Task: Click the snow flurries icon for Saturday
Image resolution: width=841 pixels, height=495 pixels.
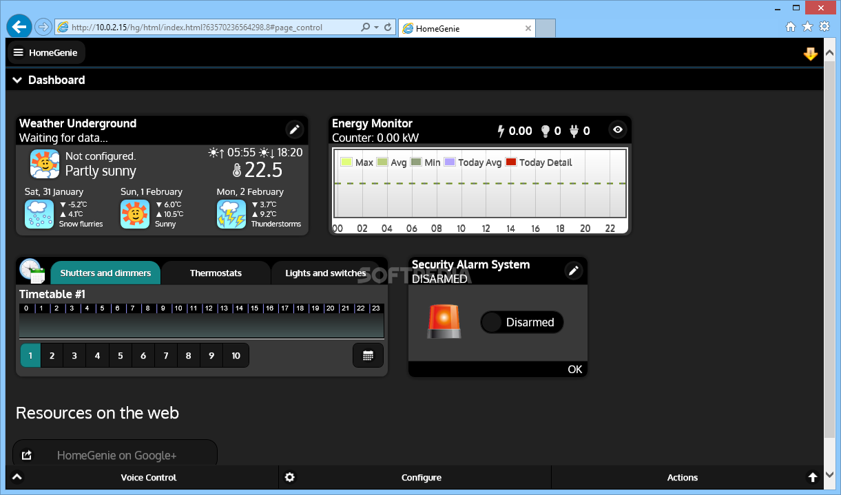Action: click(x=39, y=214)
